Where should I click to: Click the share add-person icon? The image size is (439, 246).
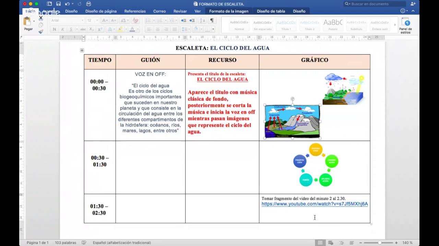coord(413,4)
